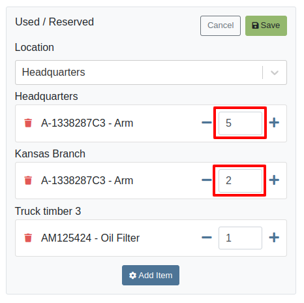This screenshot has height=303, width=304.
Task: Decrease Headquarters Arm quantity with minus
Action: (x=207, y=123)
